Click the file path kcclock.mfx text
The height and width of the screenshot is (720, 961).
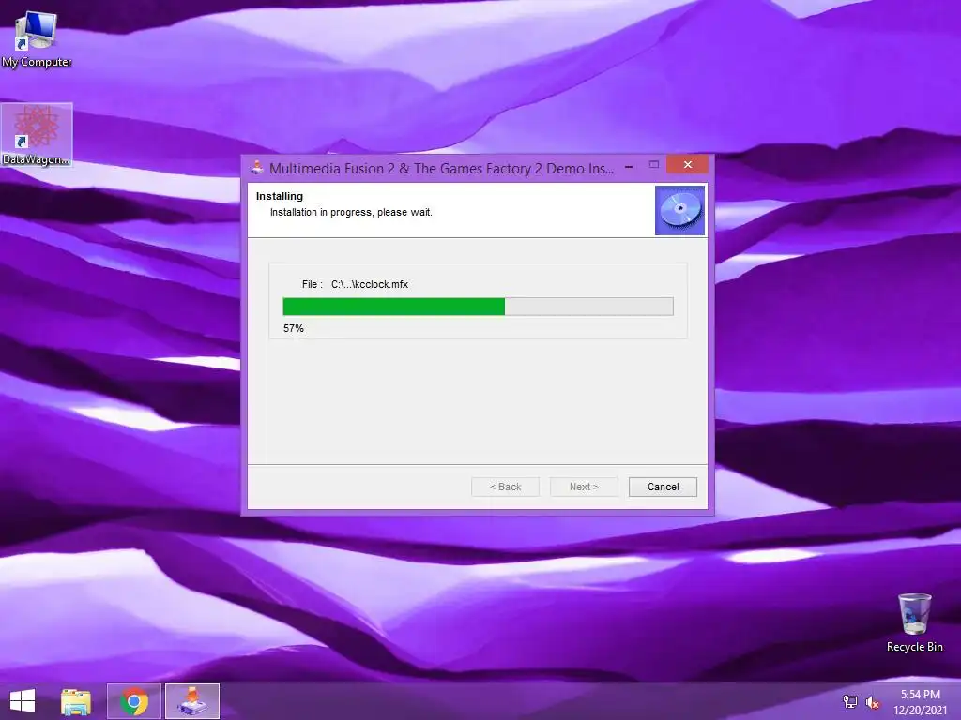[x=370, y=284]
